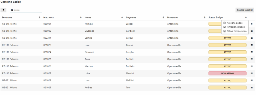The height and width of the screenshot is (95, 256).
Task: Choose Attiva Temporaneo from the menu
Action: pyautogui.click(x=234, y=31)
